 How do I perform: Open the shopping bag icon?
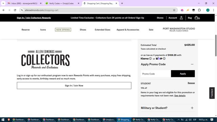197,18
